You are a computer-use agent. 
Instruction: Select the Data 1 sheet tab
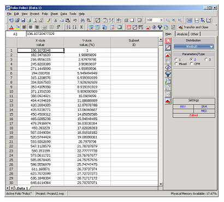pyautogui.click(x=22, y=188)
